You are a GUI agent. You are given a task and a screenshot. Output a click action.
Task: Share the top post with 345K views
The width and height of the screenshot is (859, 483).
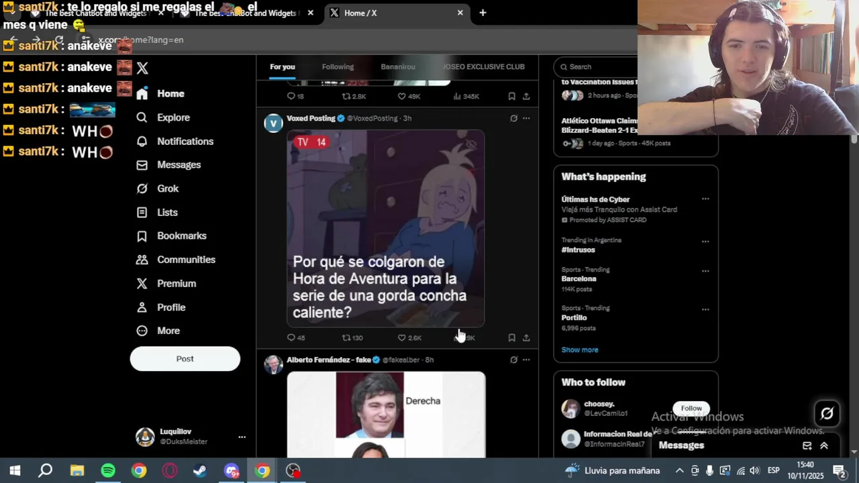click(526, 97)
